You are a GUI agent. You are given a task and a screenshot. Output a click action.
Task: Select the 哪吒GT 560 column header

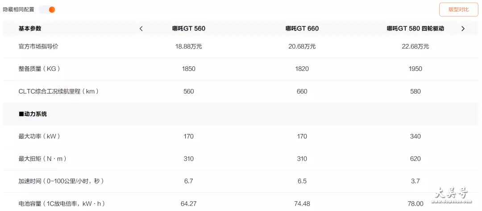(x=189, y=29)
